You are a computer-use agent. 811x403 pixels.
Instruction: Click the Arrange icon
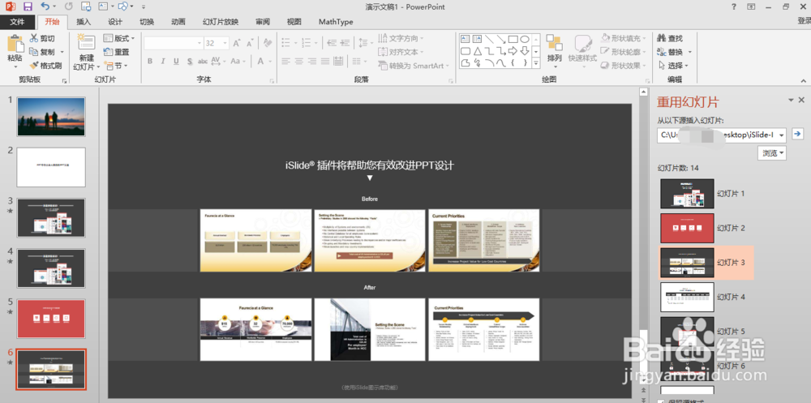(555, 43)
